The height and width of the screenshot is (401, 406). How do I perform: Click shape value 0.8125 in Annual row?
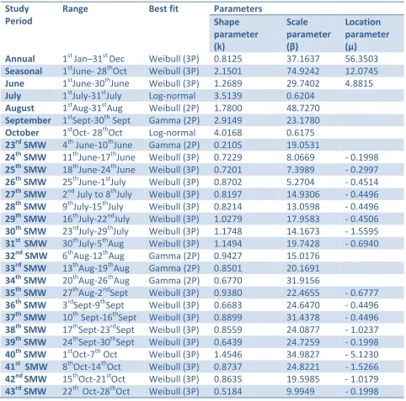227,59
